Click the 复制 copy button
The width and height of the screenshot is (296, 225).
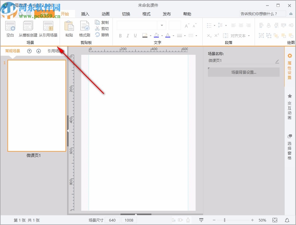pyautogui.click(x=102, y=23)
